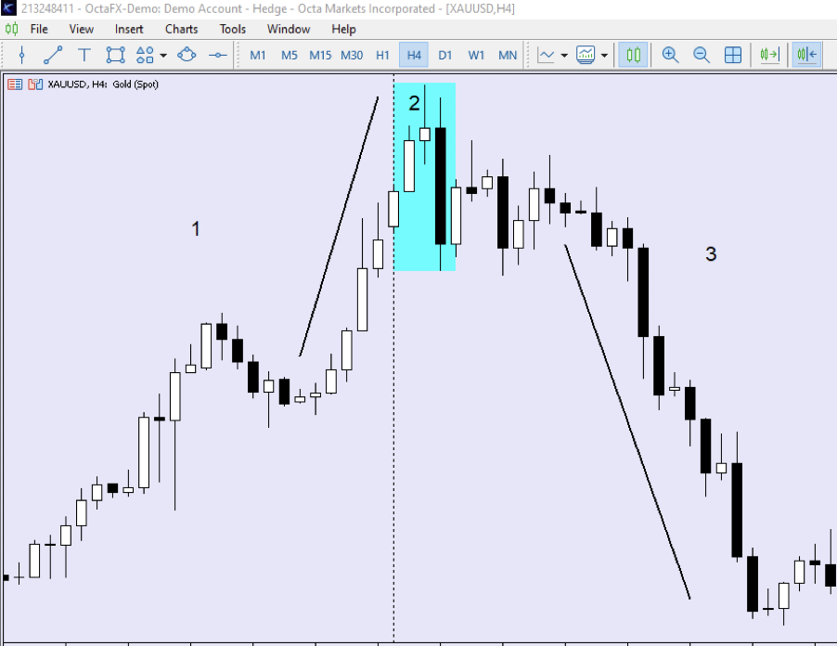Open the View menu
The image size is (837, 646).
click(x=81, y=30)
